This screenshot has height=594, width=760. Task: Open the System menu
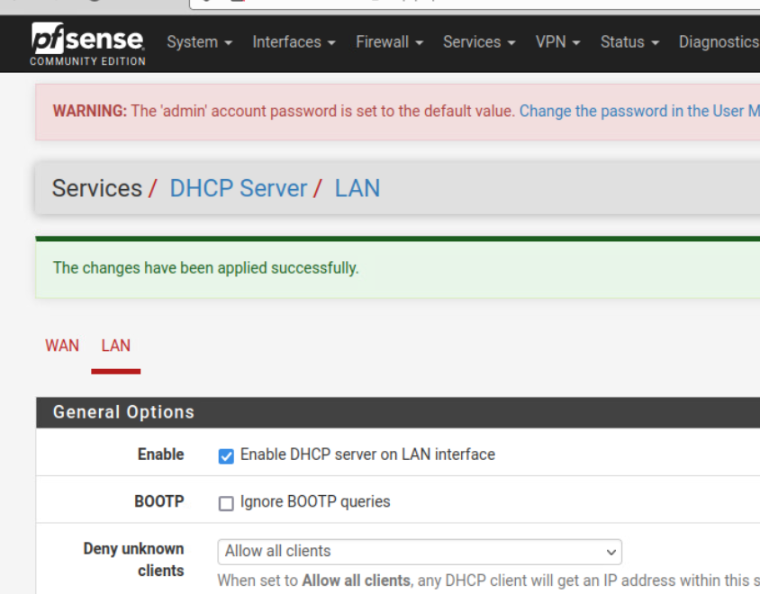(199, 42)
